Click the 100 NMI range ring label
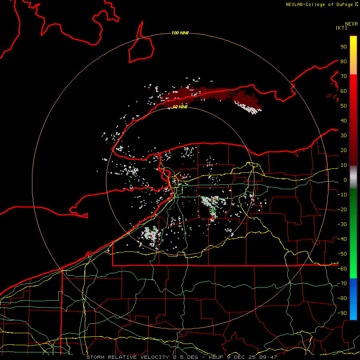Viewport: 360px width, 360px height. tap(180, 33)
